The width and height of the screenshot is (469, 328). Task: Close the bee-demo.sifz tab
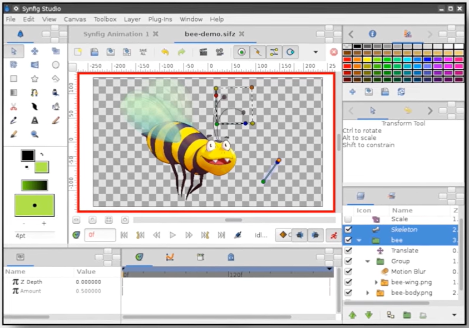click(x=241, y=34)
